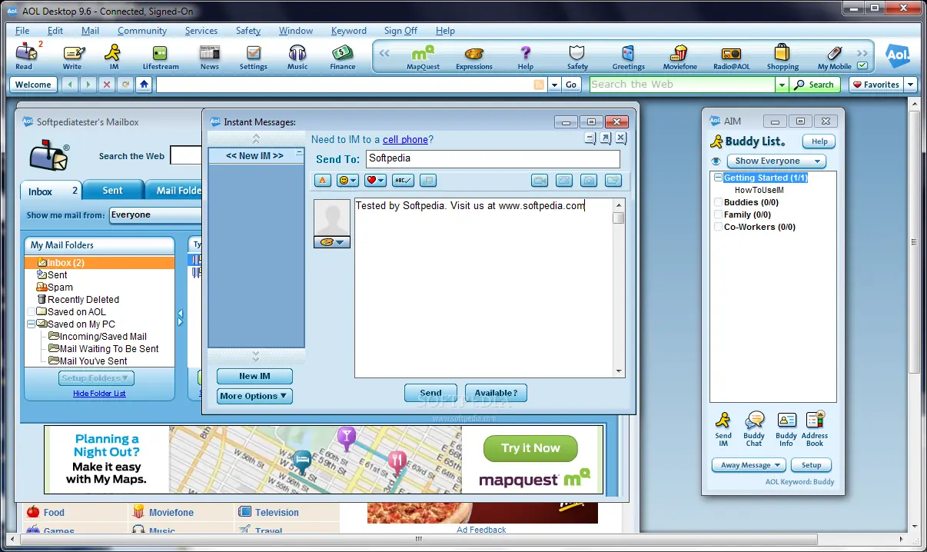
Task: Click the New IM button
Action: (x=254, y=376)
